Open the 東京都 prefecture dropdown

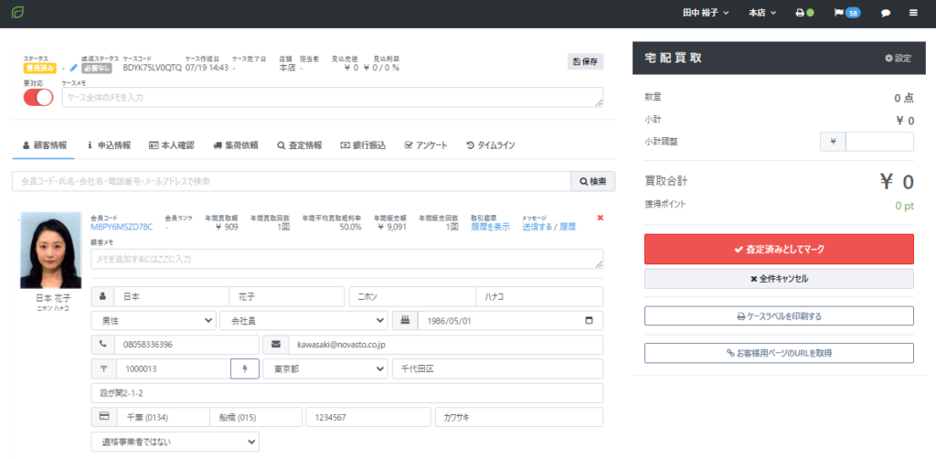pos(324,368)
